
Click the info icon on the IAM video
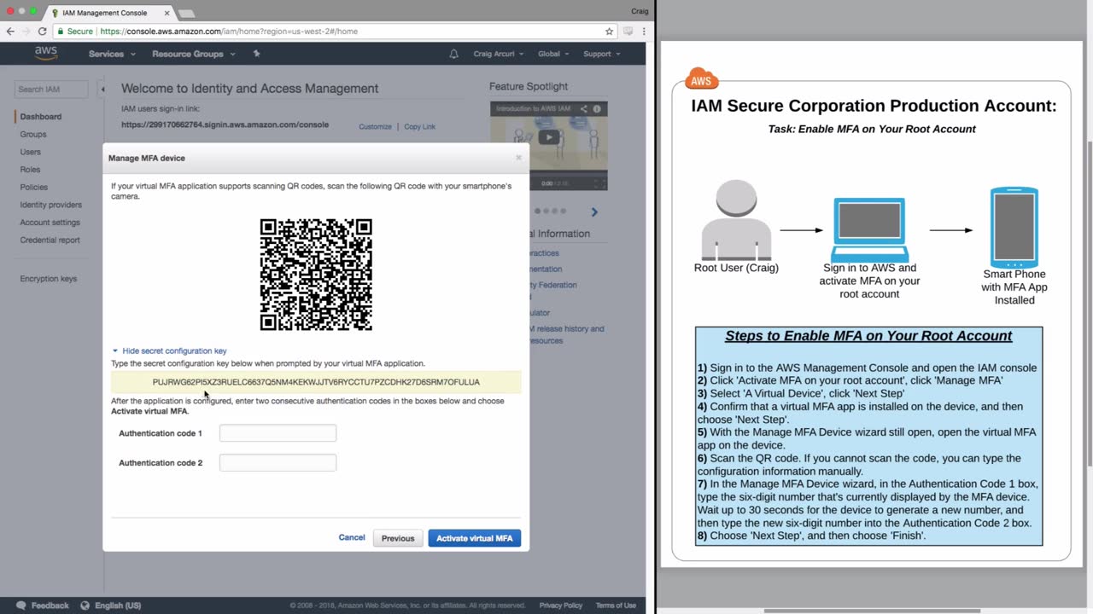tap(597, 109)
